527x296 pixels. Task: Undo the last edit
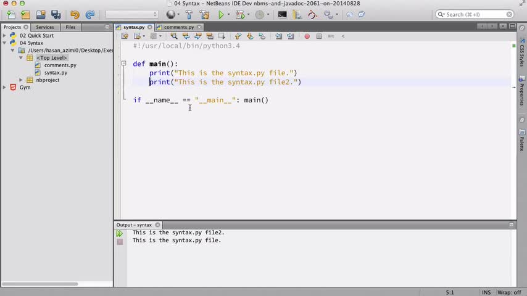click(75, 14)
